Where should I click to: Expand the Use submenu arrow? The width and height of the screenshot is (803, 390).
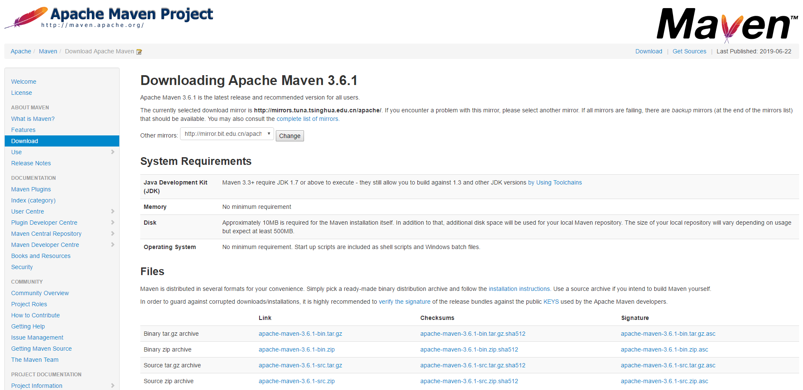[x=112, y=152]
